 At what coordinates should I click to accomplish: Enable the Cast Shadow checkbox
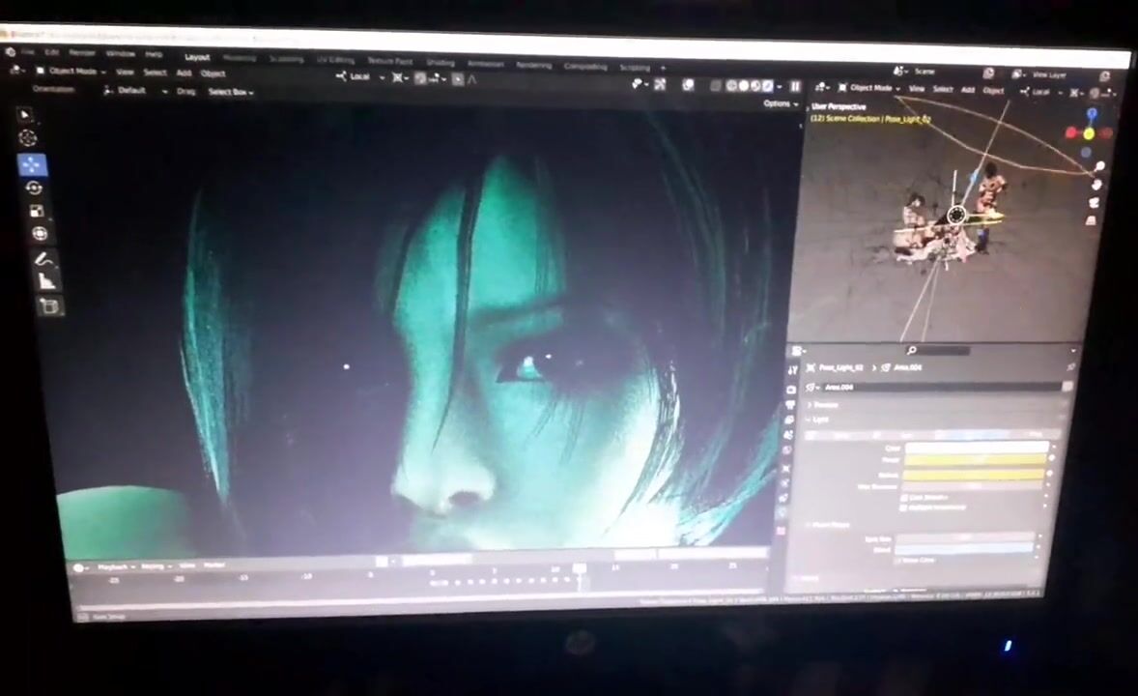tap(904, 497)
